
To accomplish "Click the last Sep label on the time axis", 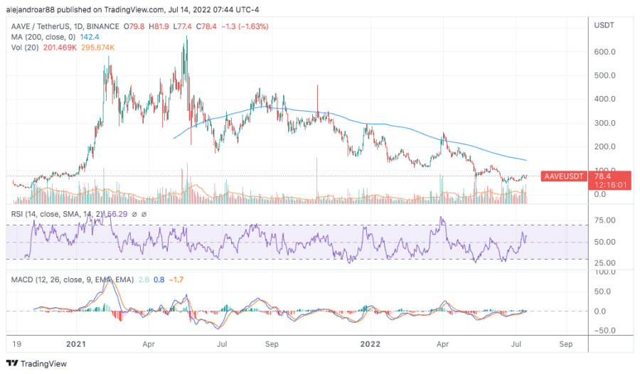I will 566,344.
